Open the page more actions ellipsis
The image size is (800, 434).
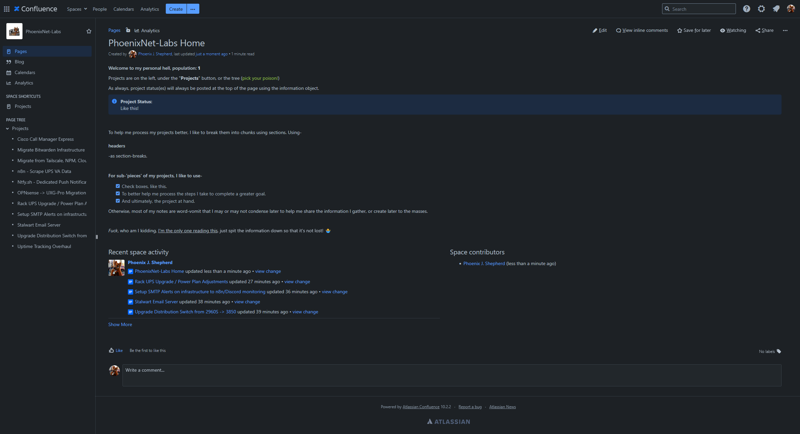[x=785, y=30]
